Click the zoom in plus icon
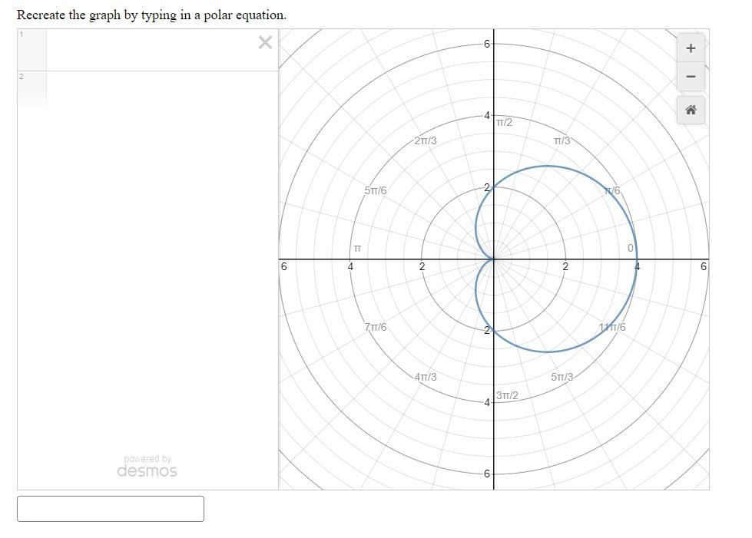Screen dimensions: 752x538 689,48
